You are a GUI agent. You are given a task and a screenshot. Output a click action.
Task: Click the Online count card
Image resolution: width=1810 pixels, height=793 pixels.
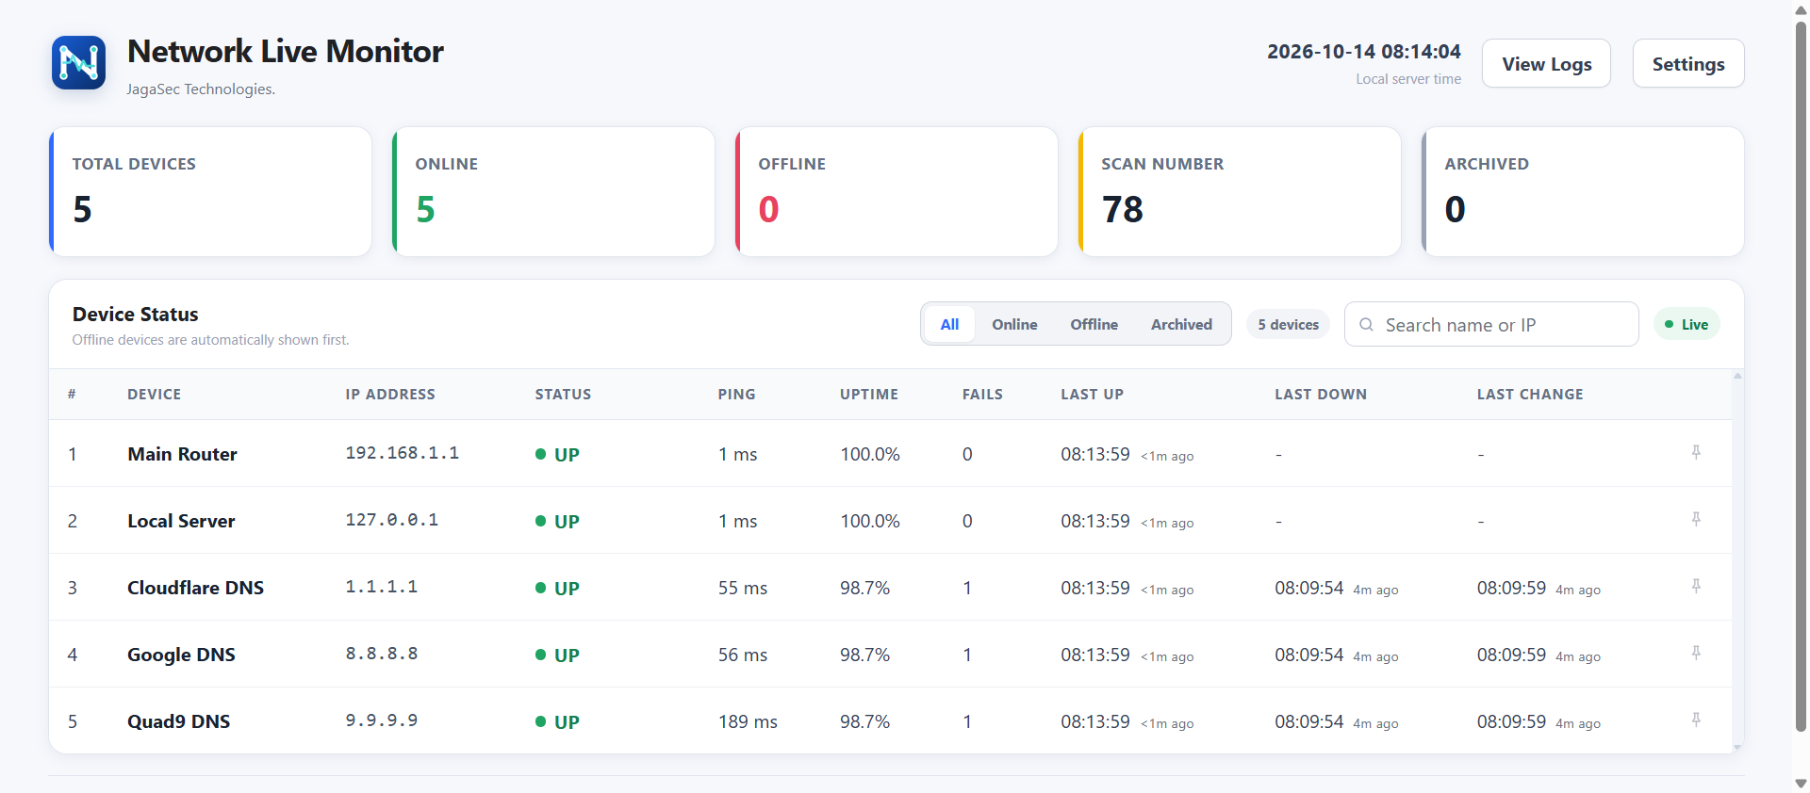click(553, 191)
